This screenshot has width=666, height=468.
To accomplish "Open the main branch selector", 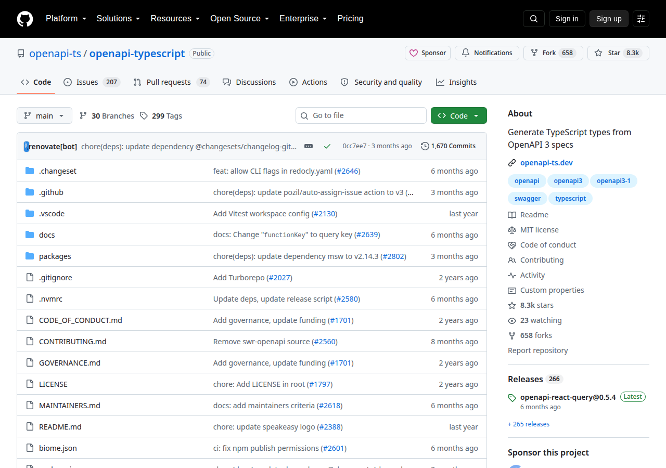I will (44, 115).
